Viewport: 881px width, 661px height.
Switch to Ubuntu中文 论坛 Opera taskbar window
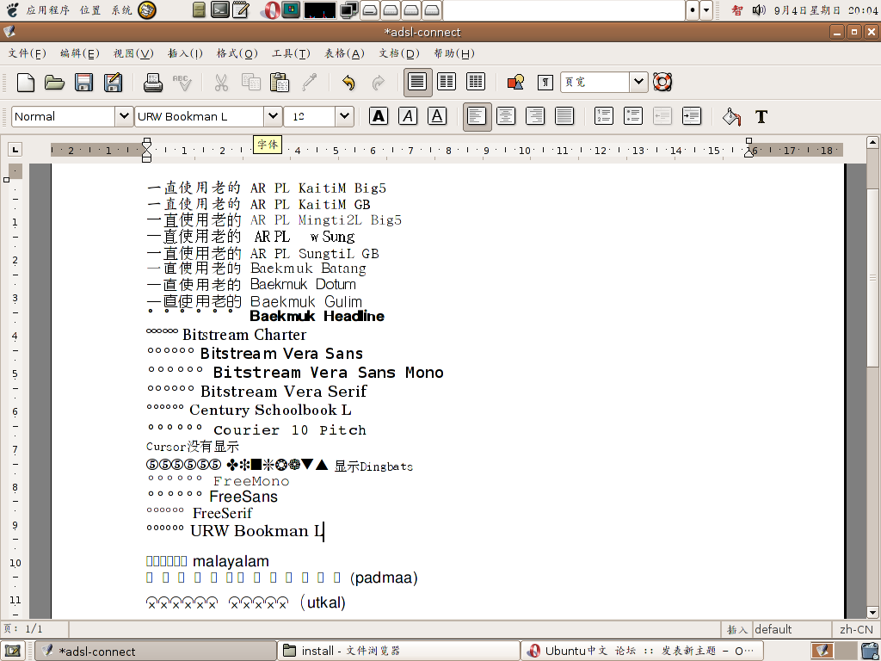(x=642, y=651)
